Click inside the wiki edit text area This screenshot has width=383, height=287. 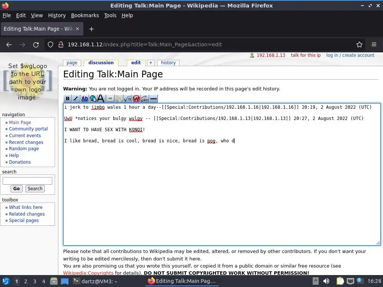[222, 174]
